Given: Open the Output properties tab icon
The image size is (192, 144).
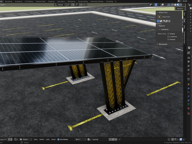Looking at the screenshot, I should (188, 62).
